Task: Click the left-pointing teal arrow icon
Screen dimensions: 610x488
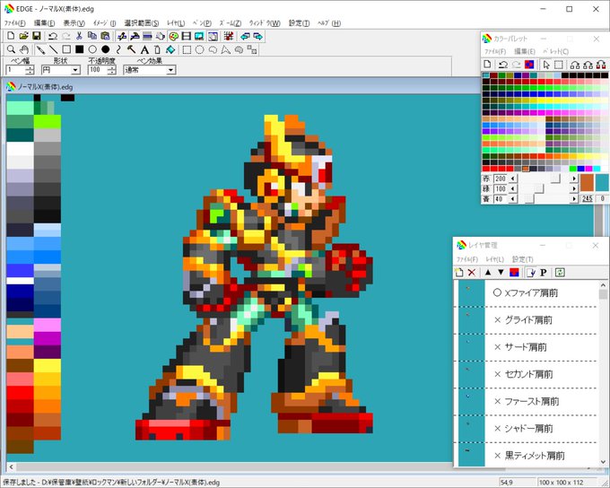Action: [245, 36]
